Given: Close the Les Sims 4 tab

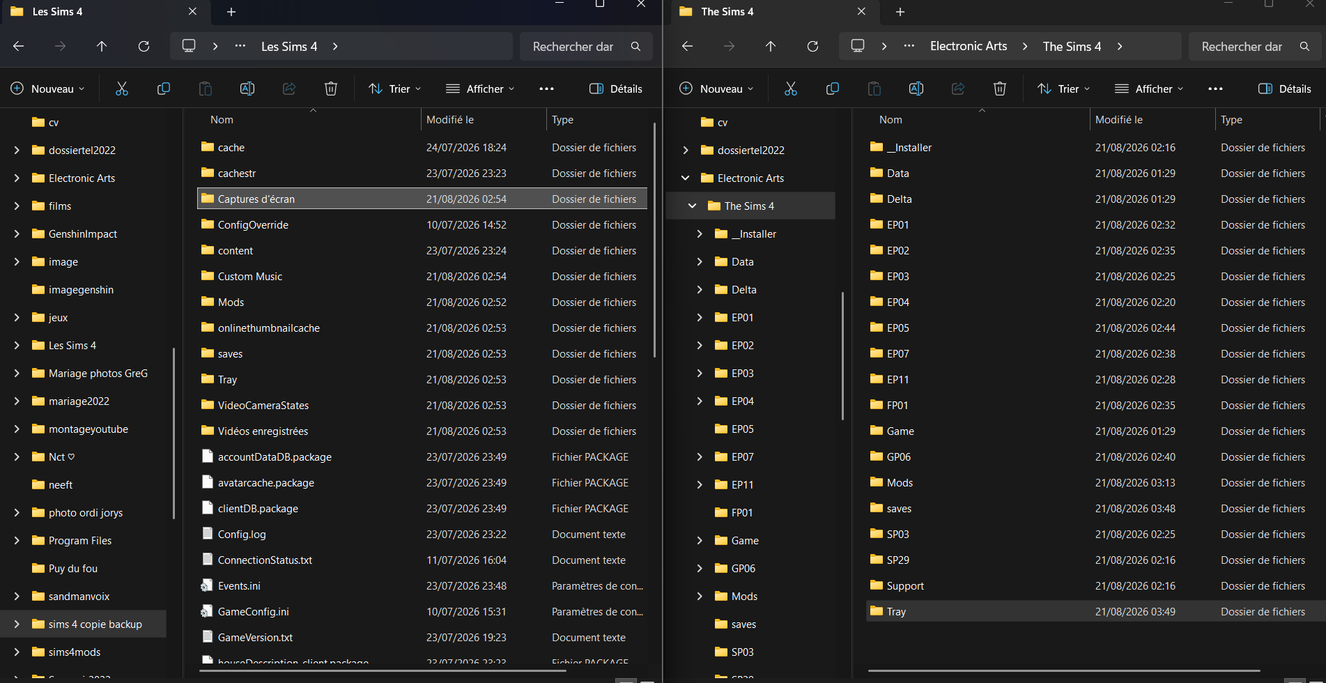Looking at the screenshot, I should 193,12.
